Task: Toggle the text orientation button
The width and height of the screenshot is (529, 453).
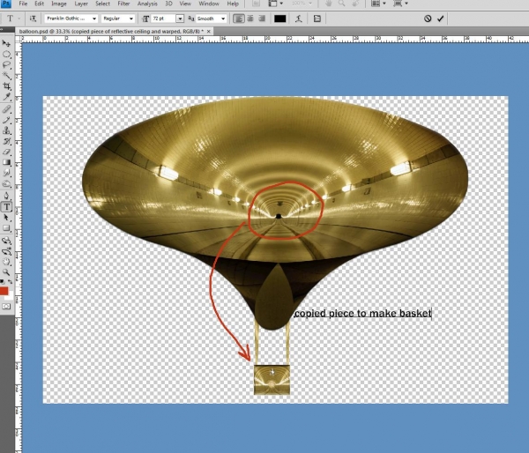Action: point(33,19)
